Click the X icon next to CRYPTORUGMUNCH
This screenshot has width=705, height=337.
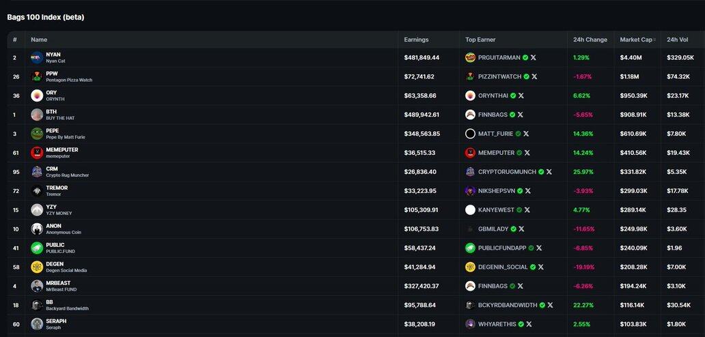click(549, 172)
